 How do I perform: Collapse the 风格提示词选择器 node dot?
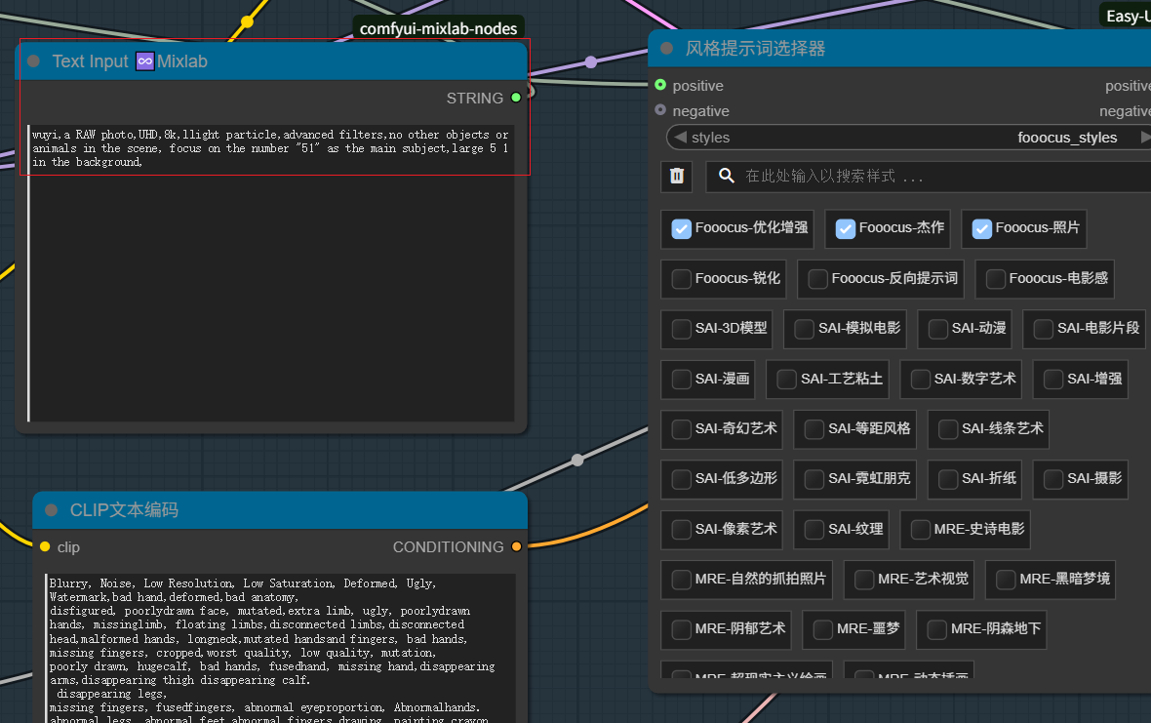click(666, 49)
